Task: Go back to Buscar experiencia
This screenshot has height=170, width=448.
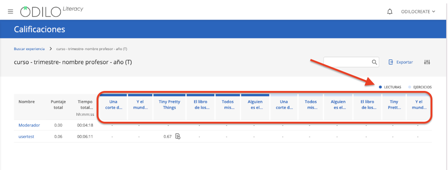Action: [x=29, y=49]
